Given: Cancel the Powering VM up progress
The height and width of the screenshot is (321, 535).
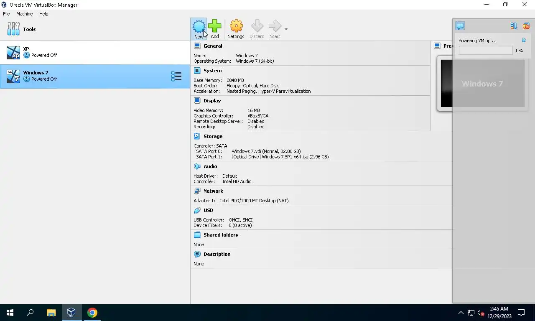Looking at the screenshot, I should 524,41.
